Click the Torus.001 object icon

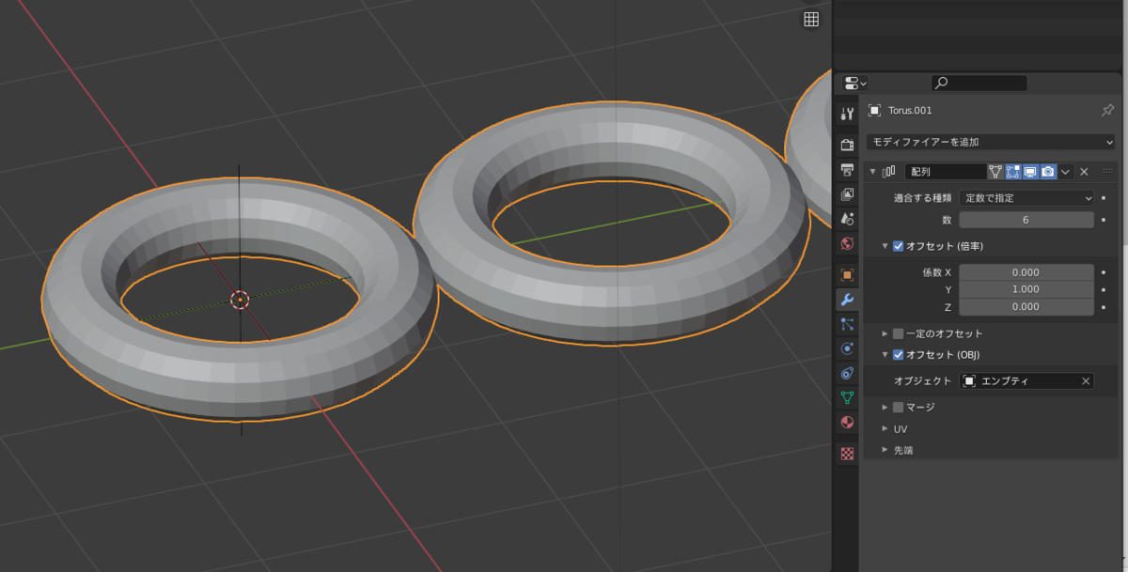[874, 110]
